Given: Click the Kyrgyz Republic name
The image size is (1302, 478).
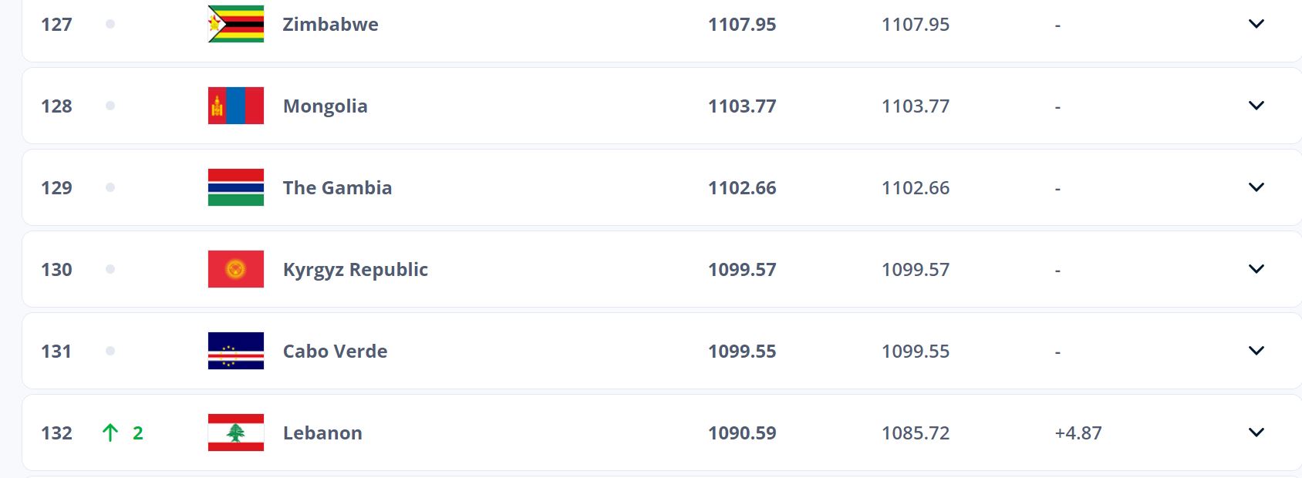Looking at the screenshot, I should [x=355, y=269].
